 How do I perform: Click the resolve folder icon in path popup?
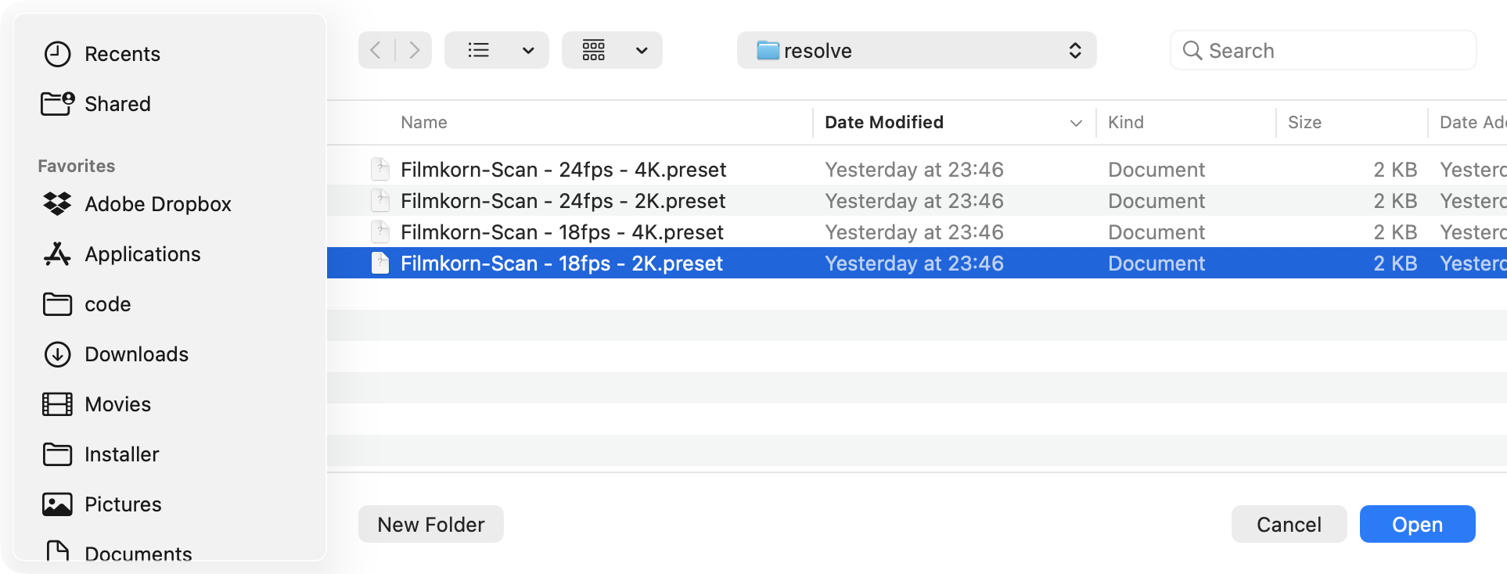tap(768, 51)
